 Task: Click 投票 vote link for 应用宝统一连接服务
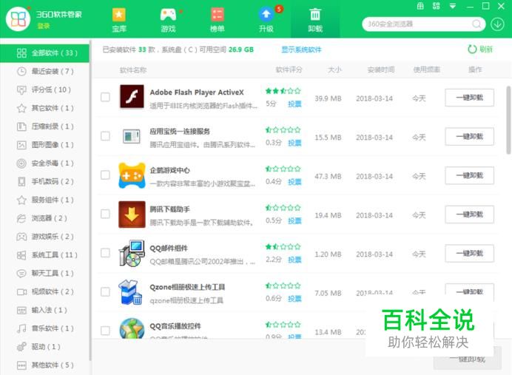click(x=294, y=143)
